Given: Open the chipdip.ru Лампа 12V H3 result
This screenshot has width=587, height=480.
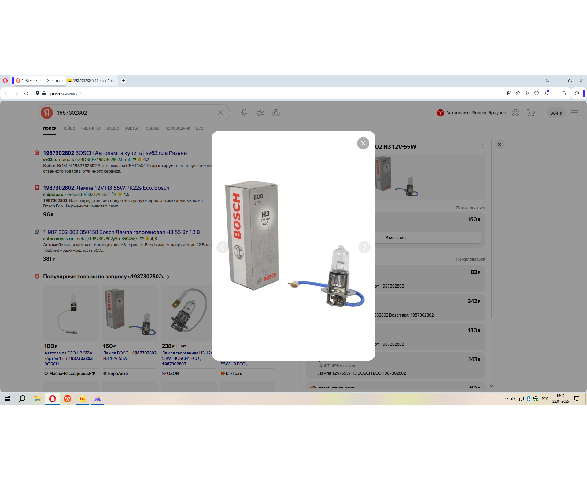Looking at the screenshot, I should pyautogui.click(x=106, y=188).
